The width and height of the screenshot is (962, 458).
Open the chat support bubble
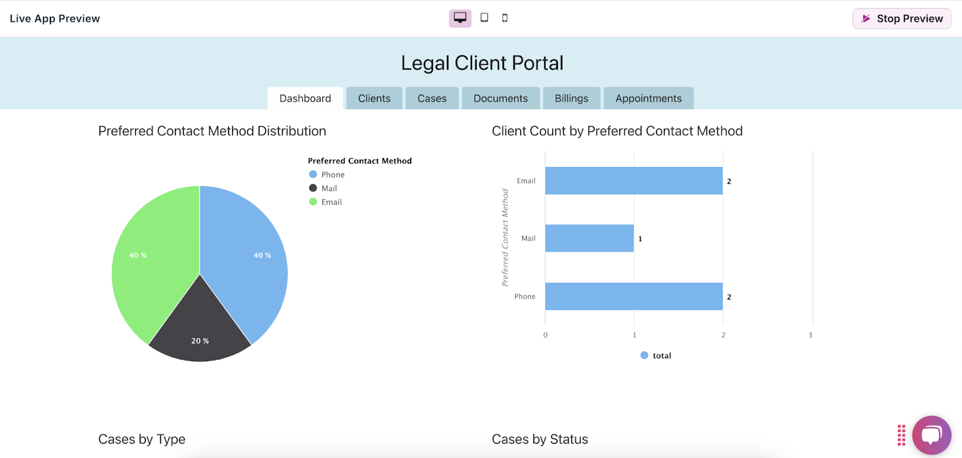click(931, 435)
